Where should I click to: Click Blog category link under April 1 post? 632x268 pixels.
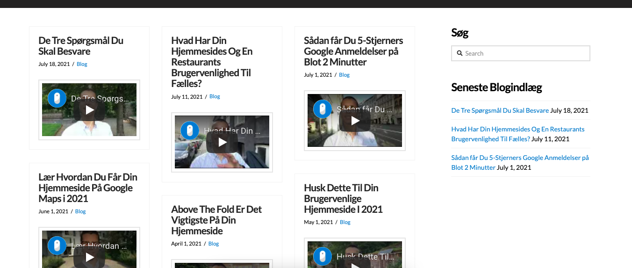[x=214, y=244]
